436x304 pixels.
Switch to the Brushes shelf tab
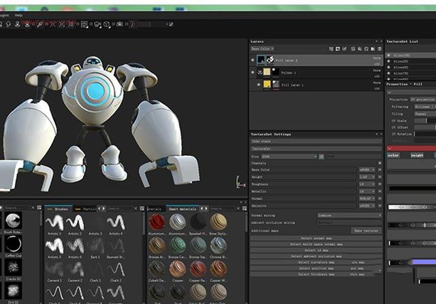(x=59, y=209)
